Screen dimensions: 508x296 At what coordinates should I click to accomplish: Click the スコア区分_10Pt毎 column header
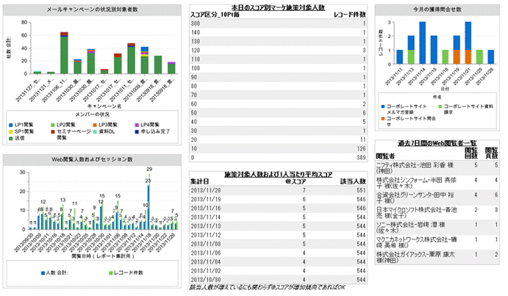215,15
